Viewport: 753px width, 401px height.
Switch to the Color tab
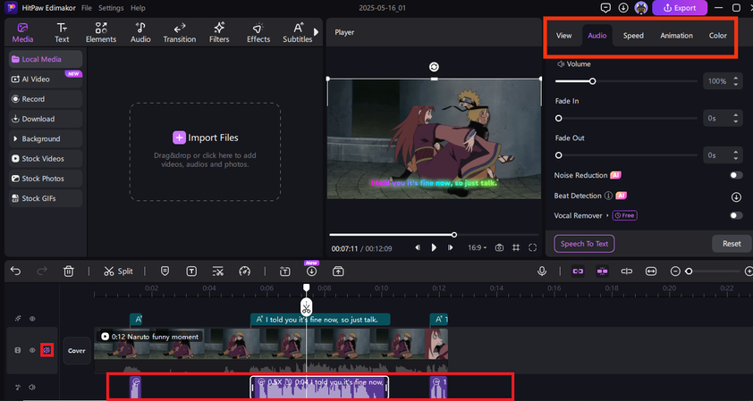point(718,36)
